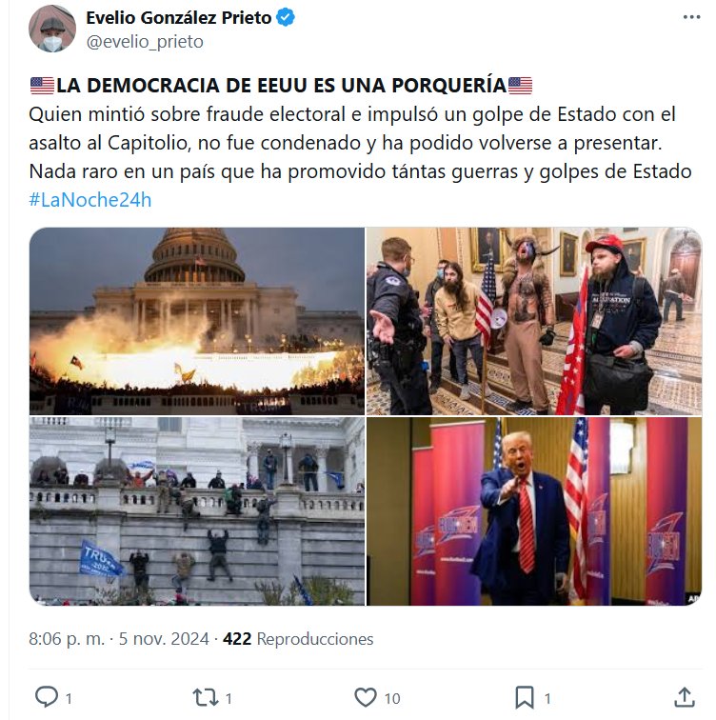Click the 5 nov. 2024 date
The image size is (716, 720).
tap(164, 639)
